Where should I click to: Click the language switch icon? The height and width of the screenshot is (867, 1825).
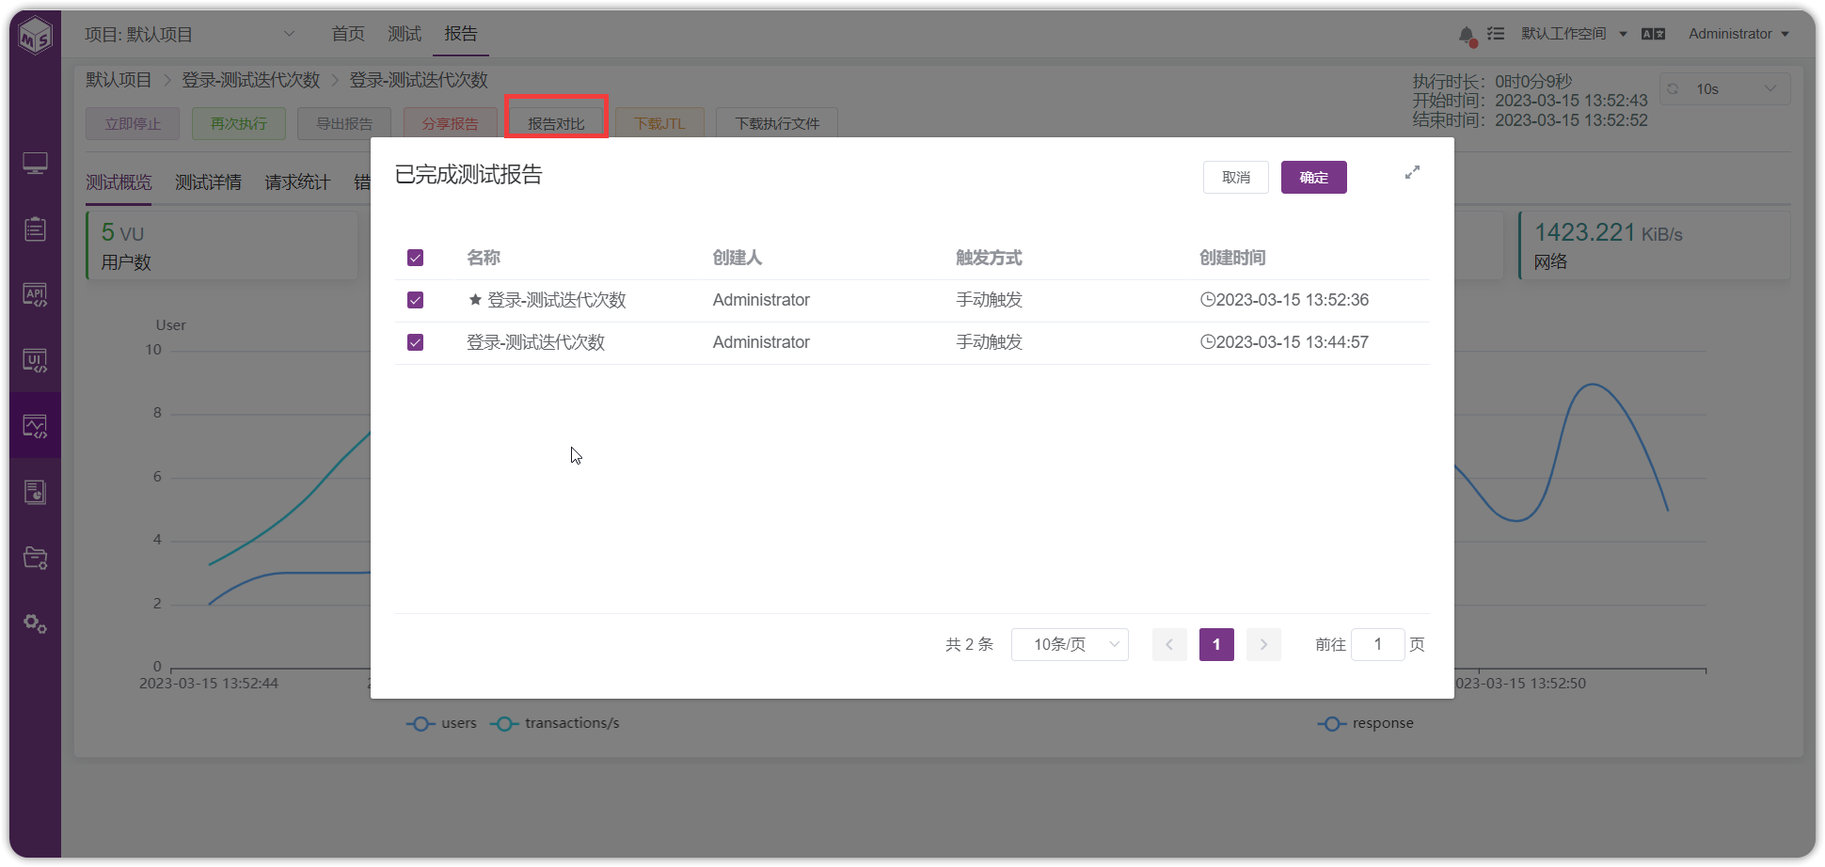[1653, 34]
